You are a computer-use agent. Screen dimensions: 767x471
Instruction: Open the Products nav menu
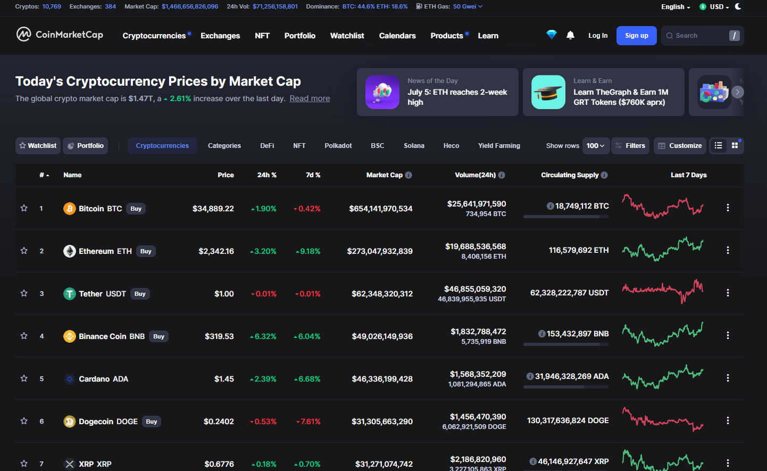(x=447, y=36)
